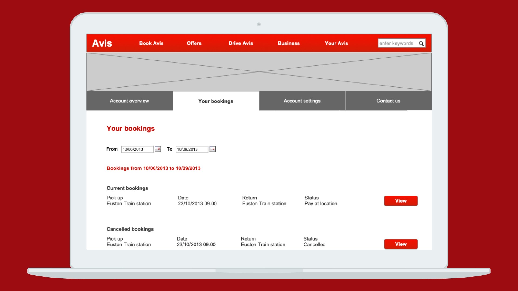Select the Your bookings tab
518x291 pixels.
(x=216, y=101)
